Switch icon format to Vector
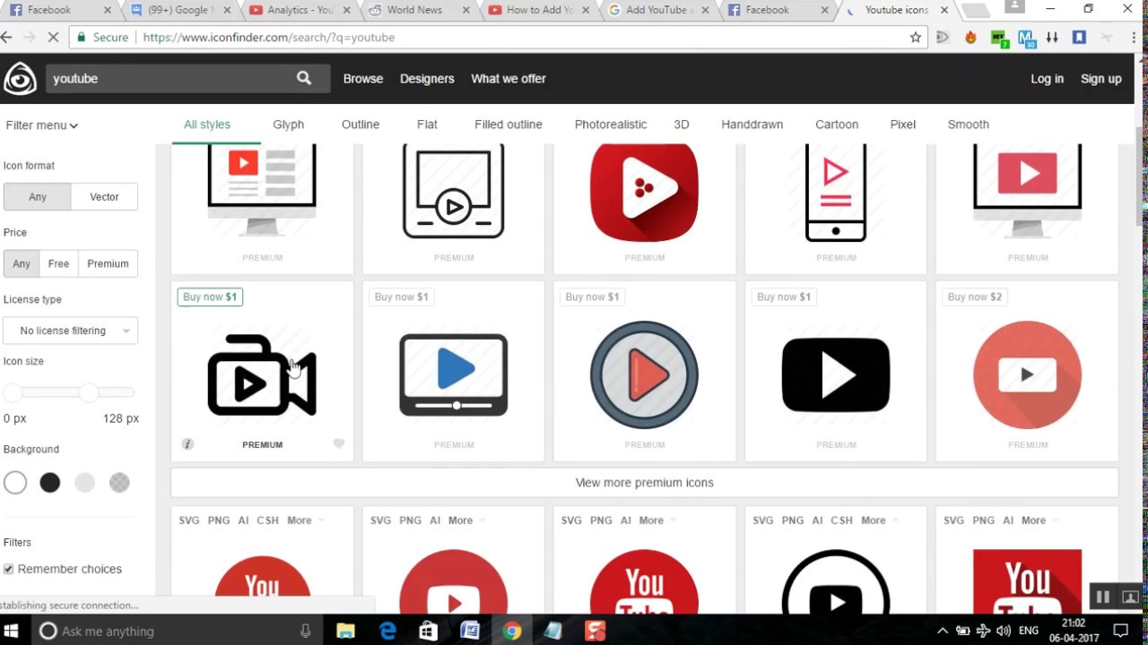 click(103, 196)
